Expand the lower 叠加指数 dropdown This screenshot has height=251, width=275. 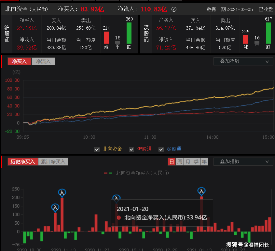pos(243,161)
